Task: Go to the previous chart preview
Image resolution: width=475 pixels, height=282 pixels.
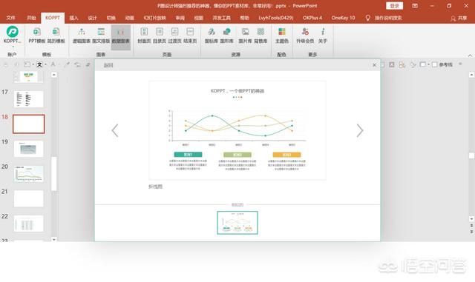Action: [115, 130]
